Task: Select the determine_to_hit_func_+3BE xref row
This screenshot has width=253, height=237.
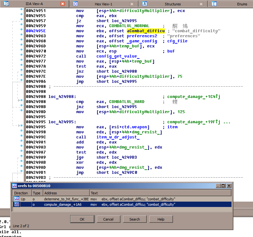Action: point(122,199)
